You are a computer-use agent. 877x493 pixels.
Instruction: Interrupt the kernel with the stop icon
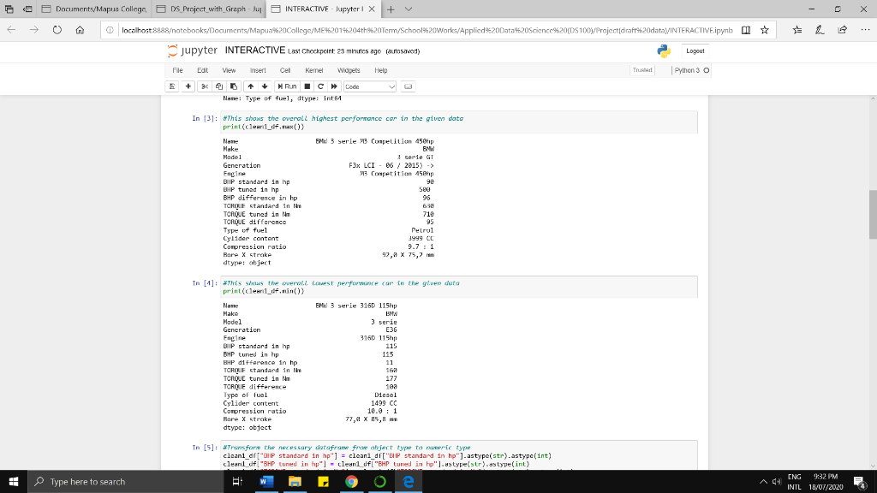tap(307, 86)
